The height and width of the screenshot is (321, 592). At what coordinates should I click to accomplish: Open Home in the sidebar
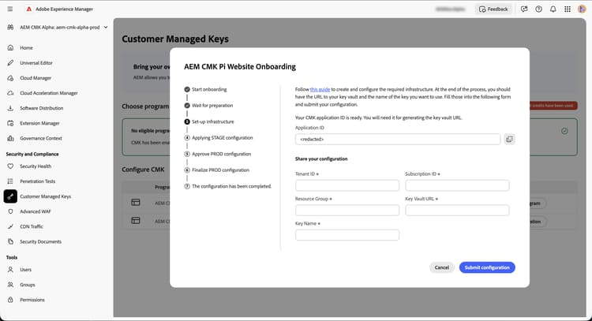coord(26,48)
